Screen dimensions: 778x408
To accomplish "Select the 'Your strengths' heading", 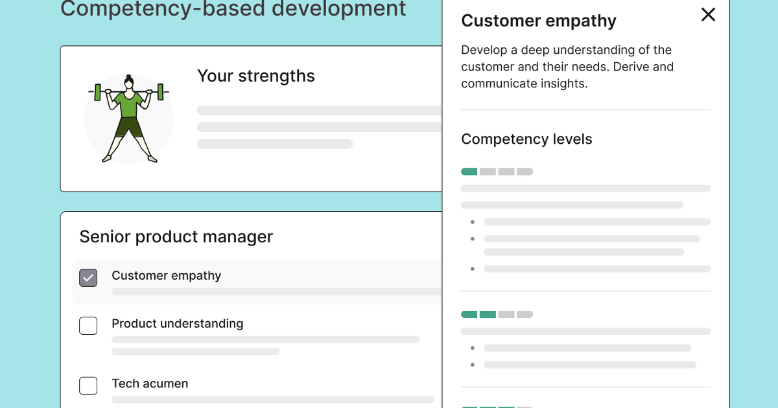I will [x=256, y=76].
